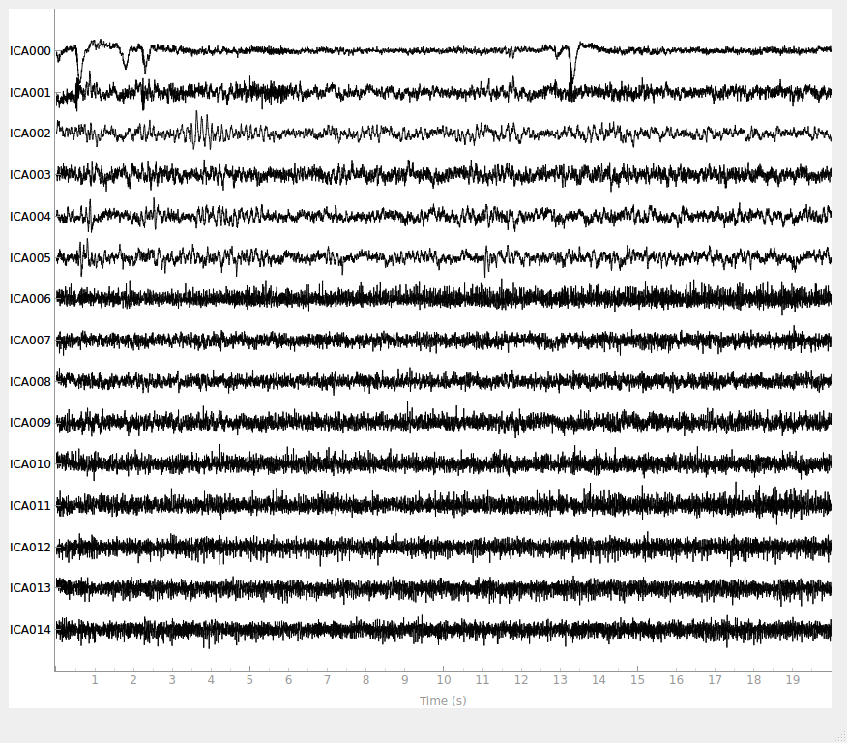Select the ICA000 component label

pyautogui.click(x=30, y=51)
